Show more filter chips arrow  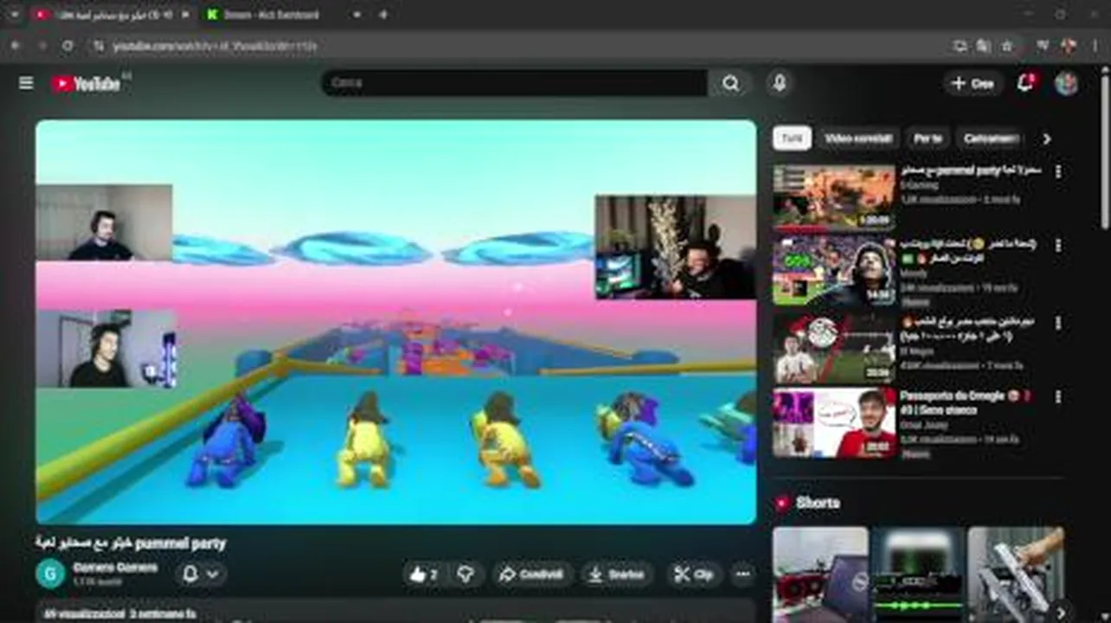pos(1046,138)
